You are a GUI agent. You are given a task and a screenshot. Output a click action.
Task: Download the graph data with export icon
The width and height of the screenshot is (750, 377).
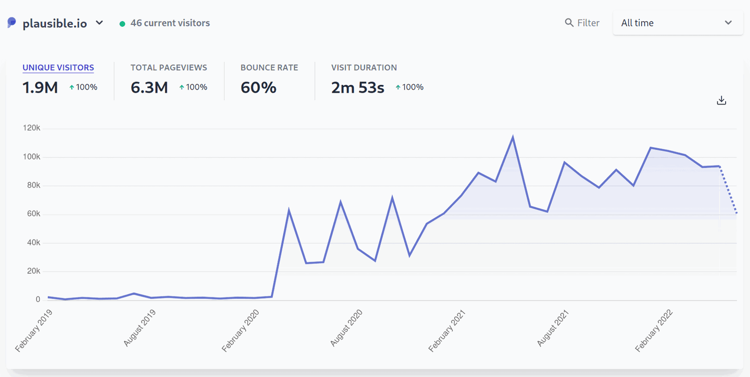click(721, 100)
